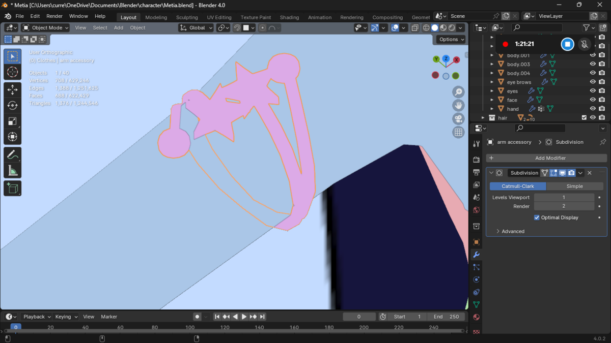Activate the Transform tool
Viewport: 611px width, 343px height.
coord(13,137)
